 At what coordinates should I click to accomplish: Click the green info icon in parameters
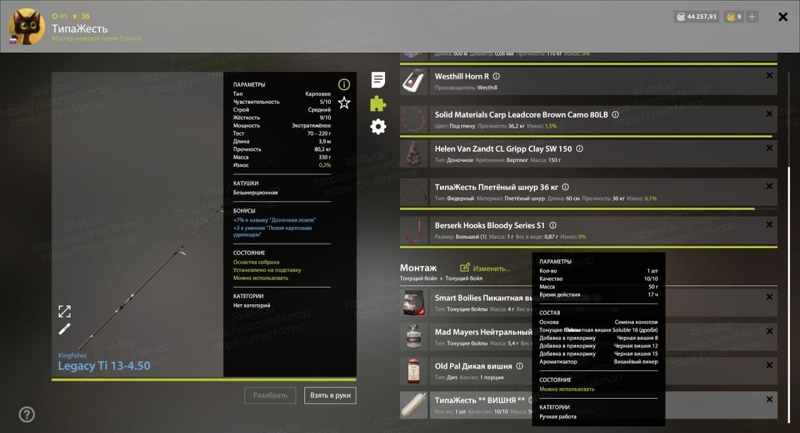click(x=344, y=84)
